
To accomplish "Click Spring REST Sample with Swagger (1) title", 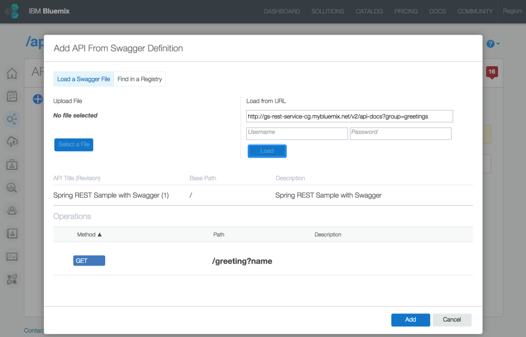I will click(x=111, y=195).
